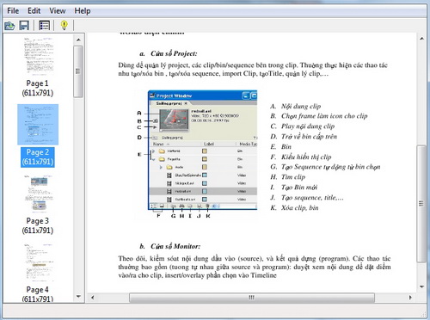Click legend line 'K. Xóa clip, bin'
The height and width of the screenshot is (320, 430).
(x=294, y=207)
